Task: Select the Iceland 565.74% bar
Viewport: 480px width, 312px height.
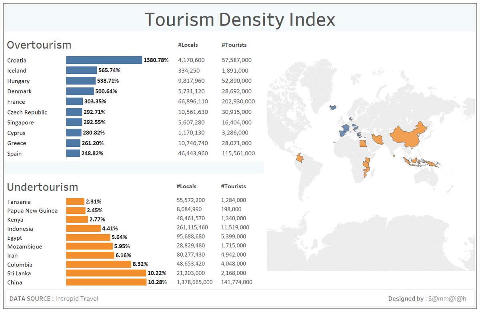Action: [x=82, y=70]
